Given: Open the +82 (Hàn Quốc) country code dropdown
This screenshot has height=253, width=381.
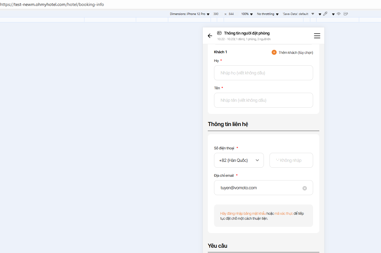Looking at the screenshot, I should (239, 160).
